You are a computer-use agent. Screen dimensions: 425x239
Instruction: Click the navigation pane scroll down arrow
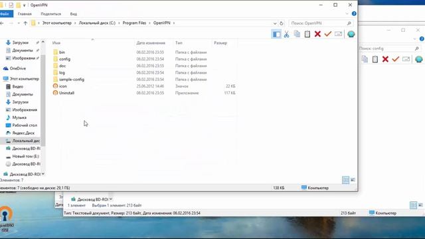(x=42, y=174)
